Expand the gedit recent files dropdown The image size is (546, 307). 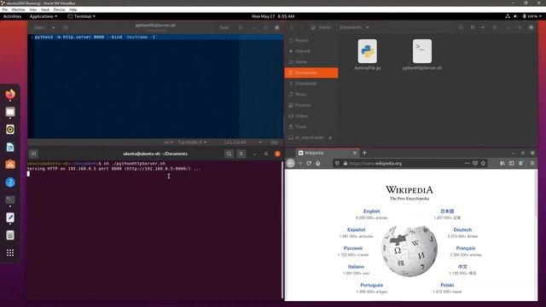pyautogui.click(x=53, y=27)
